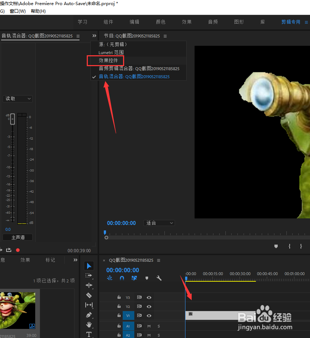Select the Slip tool
This screenshot has height=338, width=310.
click(89, 305)
